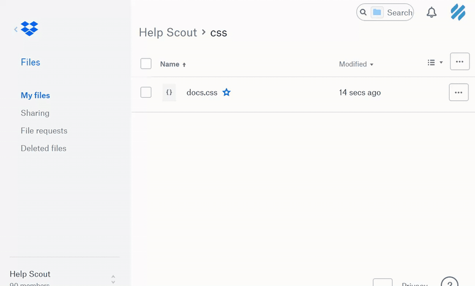Go to Sharing in the sidebar
The image size is (475, 286).
pos(35,113)
